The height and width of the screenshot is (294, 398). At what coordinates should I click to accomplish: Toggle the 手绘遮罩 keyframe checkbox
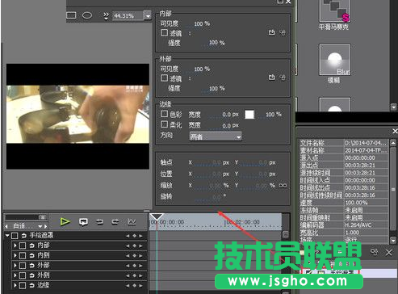click(15, 236)
